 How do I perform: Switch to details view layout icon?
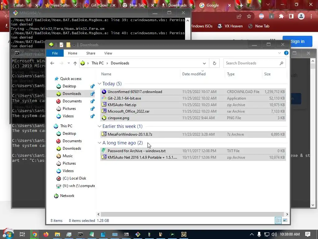coord(278,220)
